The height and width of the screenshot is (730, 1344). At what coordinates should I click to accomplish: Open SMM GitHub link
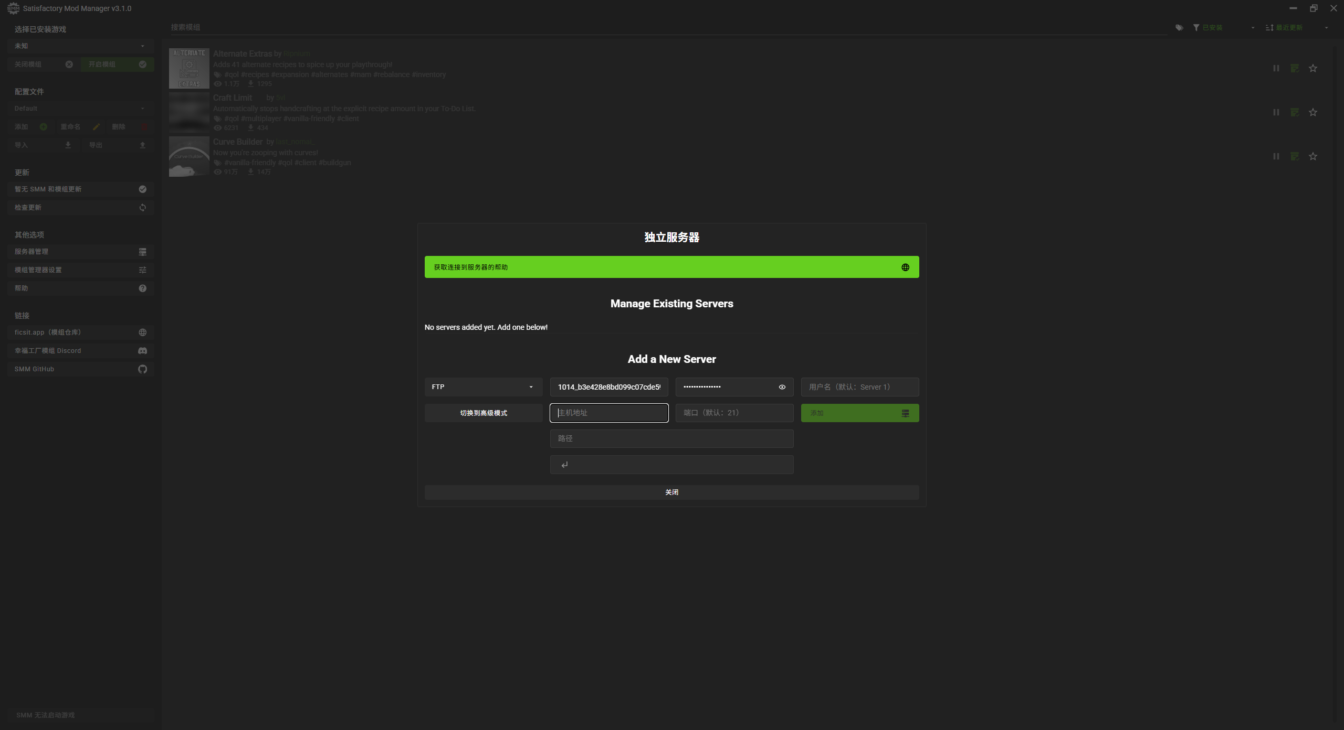click(80, 369)
